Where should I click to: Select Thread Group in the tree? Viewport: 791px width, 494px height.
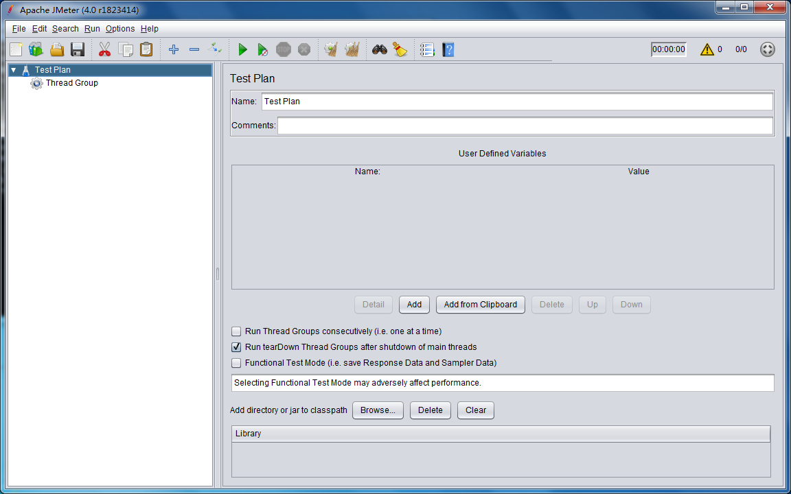pos(71,83)
